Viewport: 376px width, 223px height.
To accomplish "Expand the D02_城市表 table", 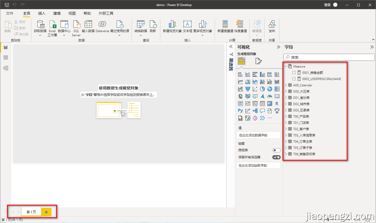I will (x=286, y=104).
